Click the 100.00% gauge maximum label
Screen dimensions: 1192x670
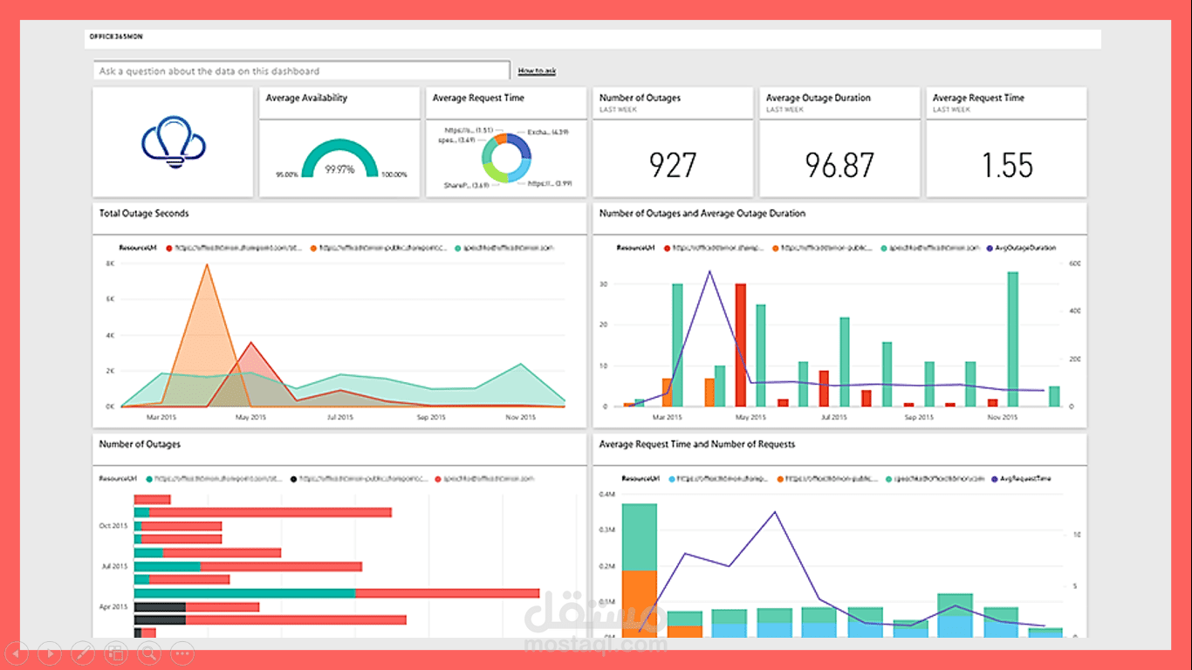pyautogui.click(x=394, y=175)
